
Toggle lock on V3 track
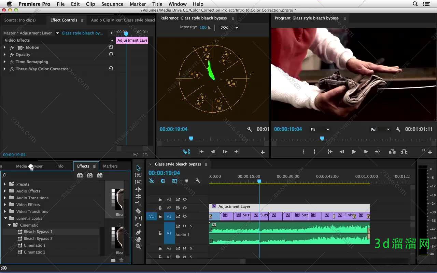click(160, 199)
